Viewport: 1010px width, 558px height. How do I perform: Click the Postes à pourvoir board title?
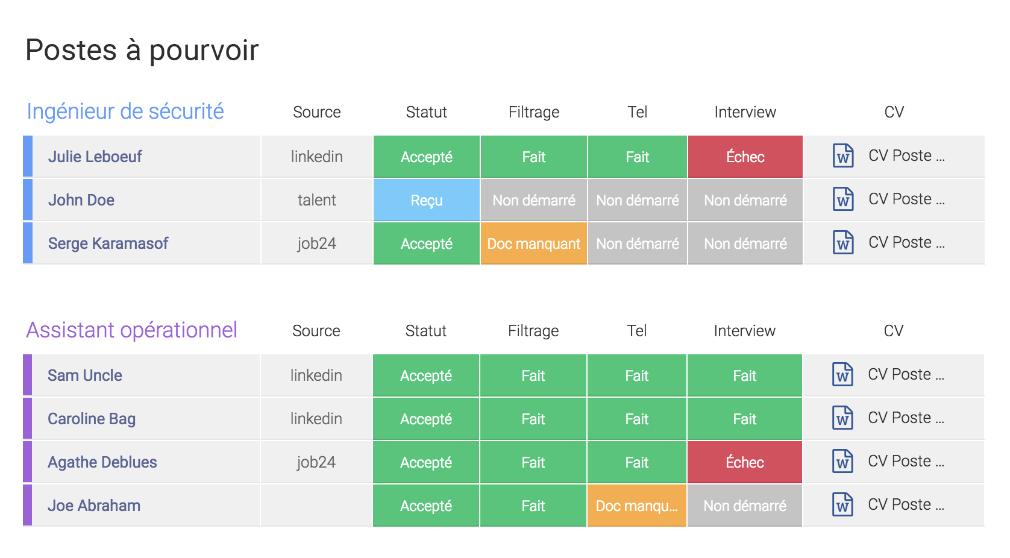[142, 50]
